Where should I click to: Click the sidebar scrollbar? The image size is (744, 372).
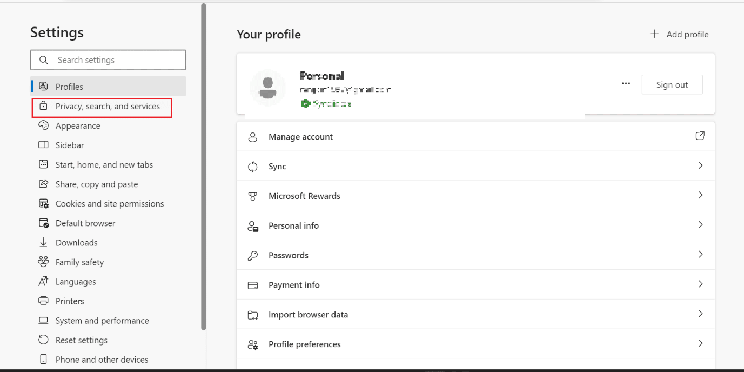pyautogui.click(x=204, y=162)
